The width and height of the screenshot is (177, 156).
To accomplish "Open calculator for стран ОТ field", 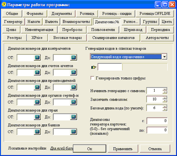I will 37,117.
